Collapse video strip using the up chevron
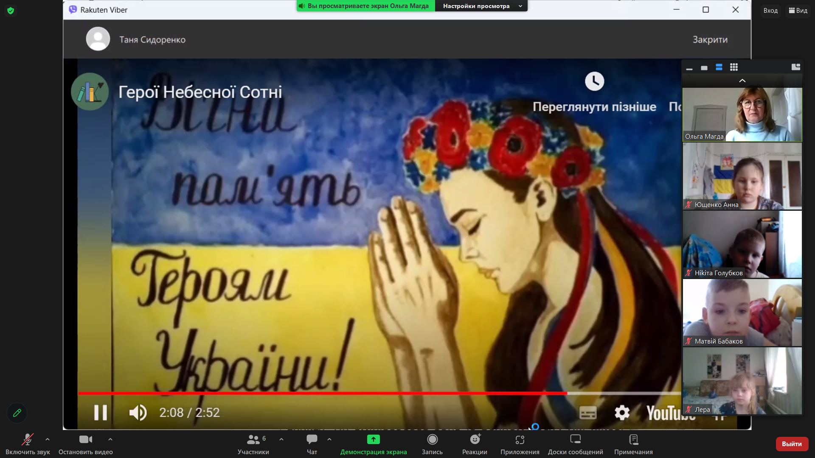The height and width of the screenshot is (458, 815). [x=742, y=81]
